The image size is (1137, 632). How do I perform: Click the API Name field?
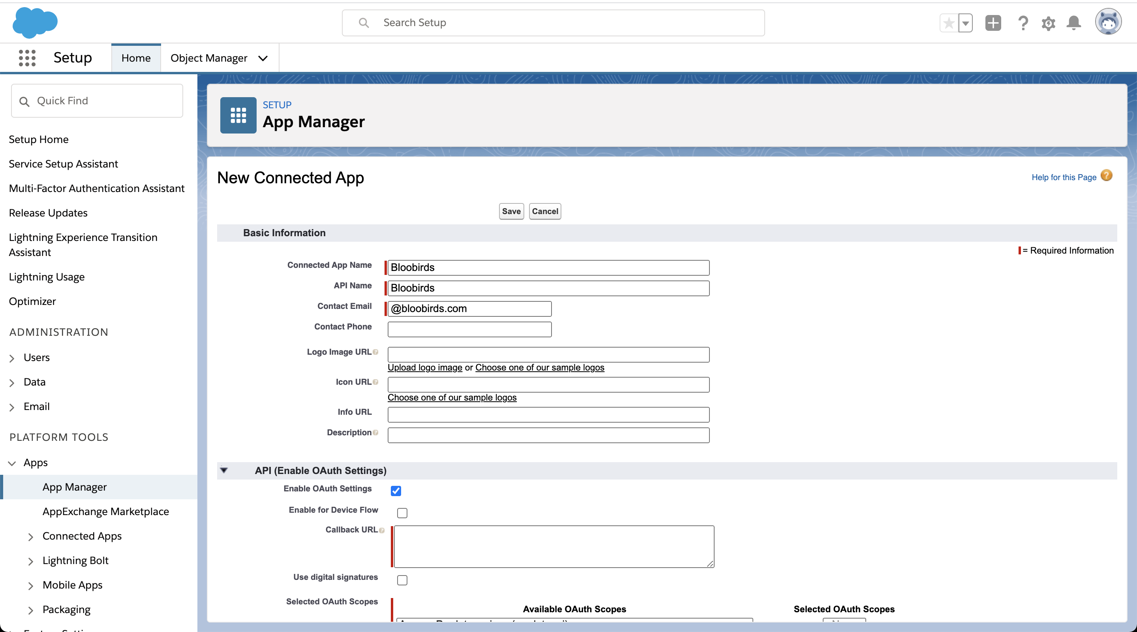point(548,288)
